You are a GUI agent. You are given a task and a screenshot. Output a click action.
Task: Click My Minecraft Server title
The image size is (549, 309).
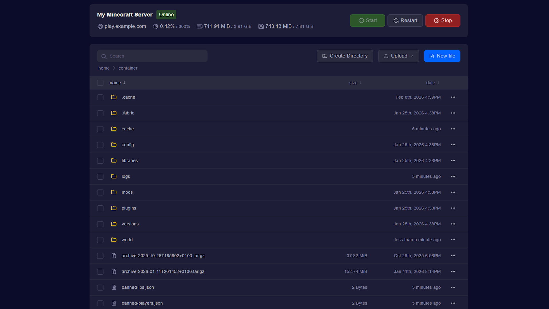(x=125, y=15)
